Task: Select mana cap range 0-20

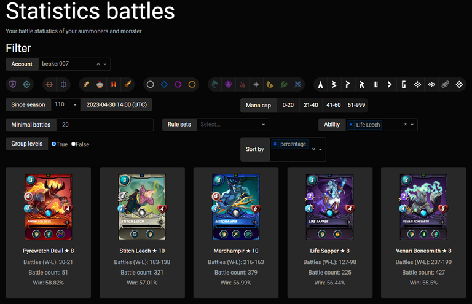Action: click(x=288, y=105)
